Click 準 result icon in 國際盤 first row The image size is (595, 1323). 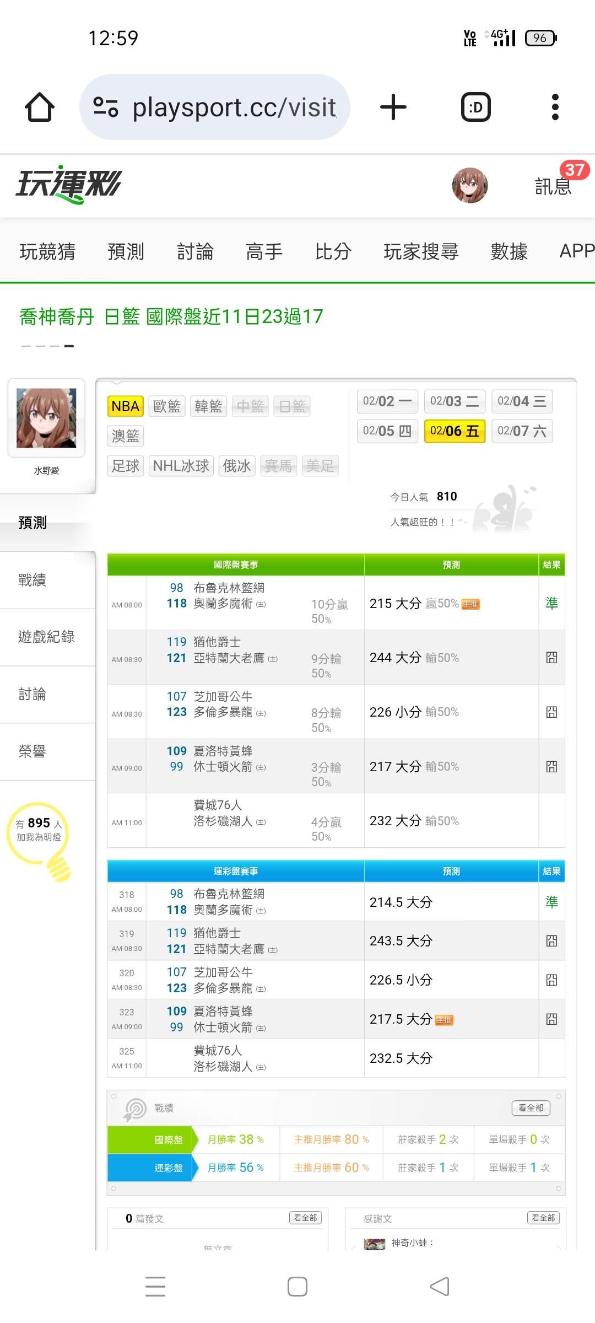pyautogui.click(x=551, y=603)
